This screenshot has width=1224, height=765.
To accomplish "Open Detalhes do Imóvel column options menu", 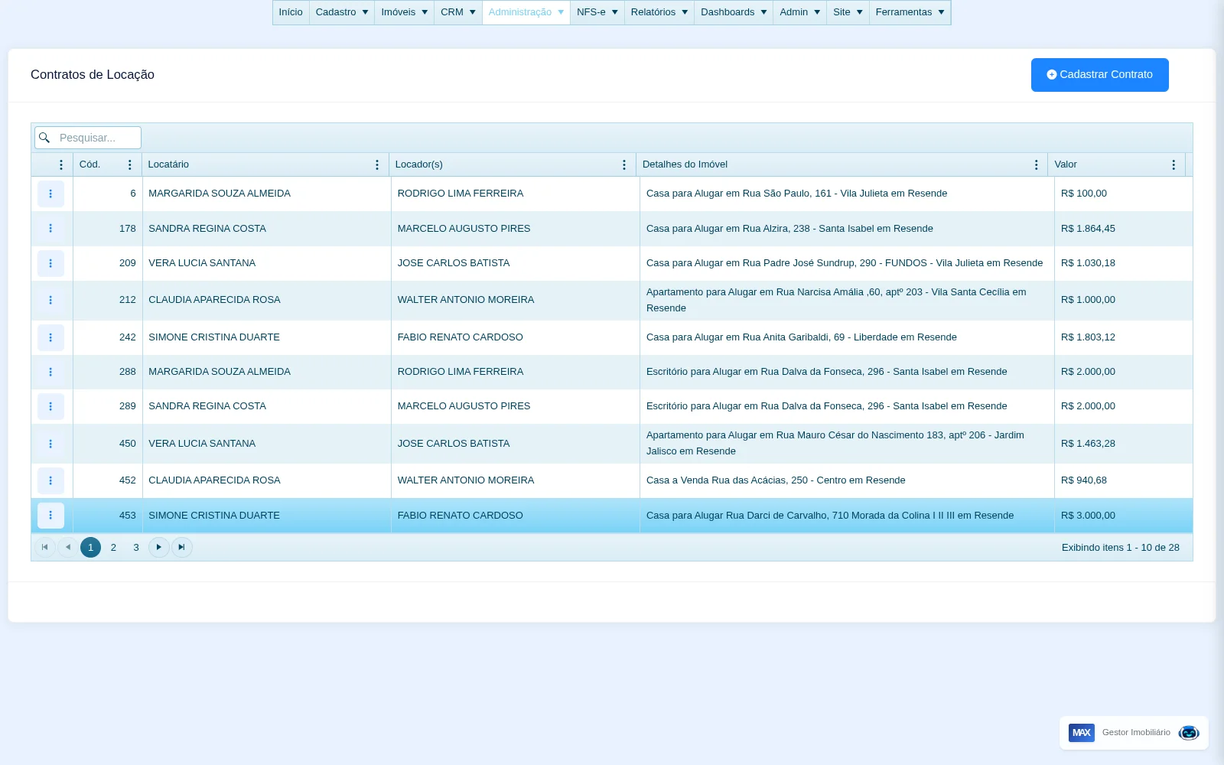I will click(x=1036, y=164).
